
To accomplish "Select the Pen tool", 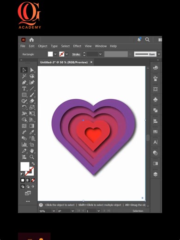I will pos(24,83).
